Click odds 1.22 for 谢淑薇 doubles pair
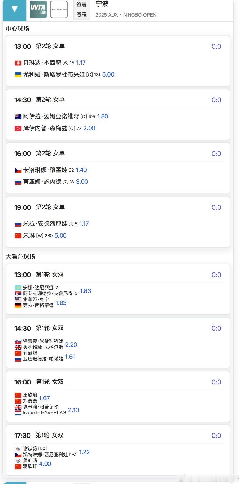The width and height of the screenshot is (242, 484). click(84, 452)
